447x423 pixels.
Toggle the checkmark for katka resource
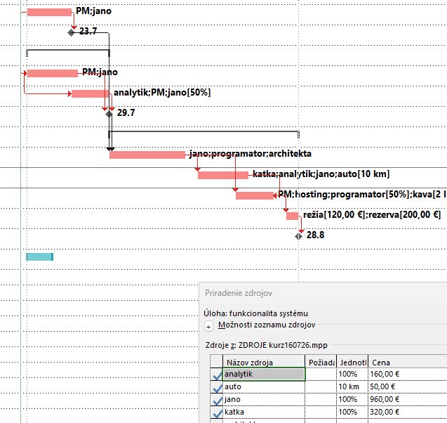217,412
